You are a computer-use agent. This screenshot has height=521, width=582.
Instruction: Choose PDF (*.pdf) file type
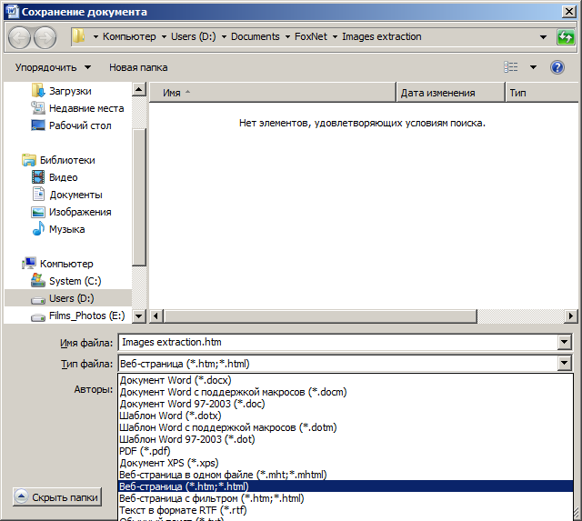pos(346,451)
